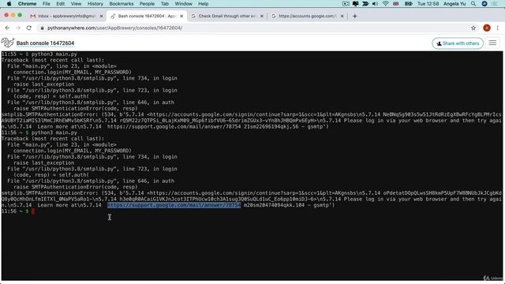This screenshot has height=284, width=505.
Task: Open the View menu
Action: 76,3
